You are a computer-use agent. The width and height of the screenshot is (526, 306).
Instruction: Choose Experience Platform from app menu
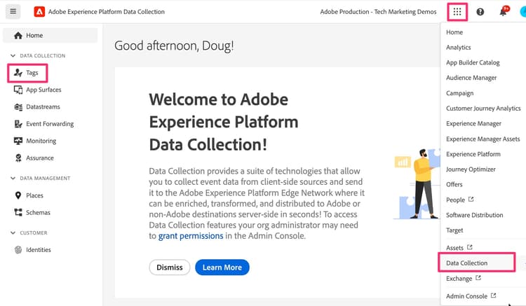pos(473,154)
